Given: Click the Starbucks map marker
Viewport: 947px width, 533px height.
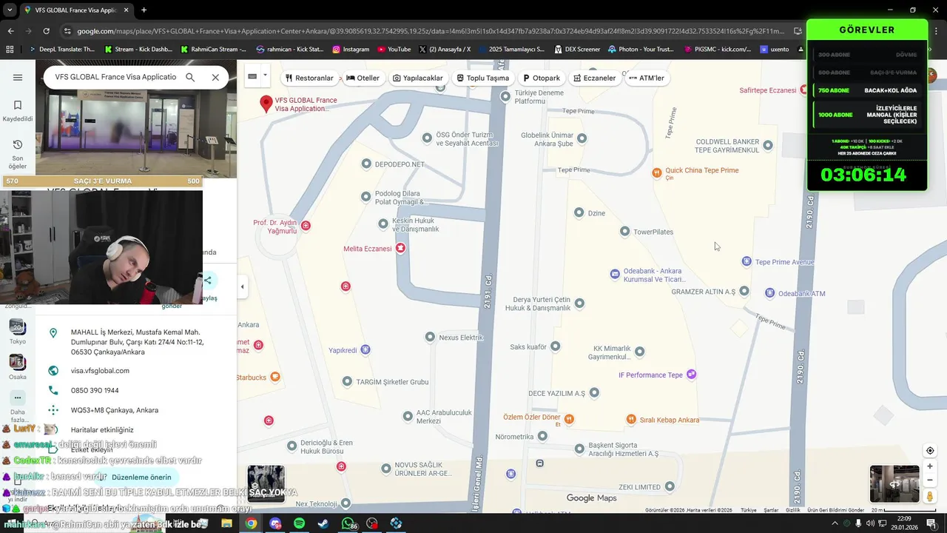Looking at the screenshot, I should point(274,378).
